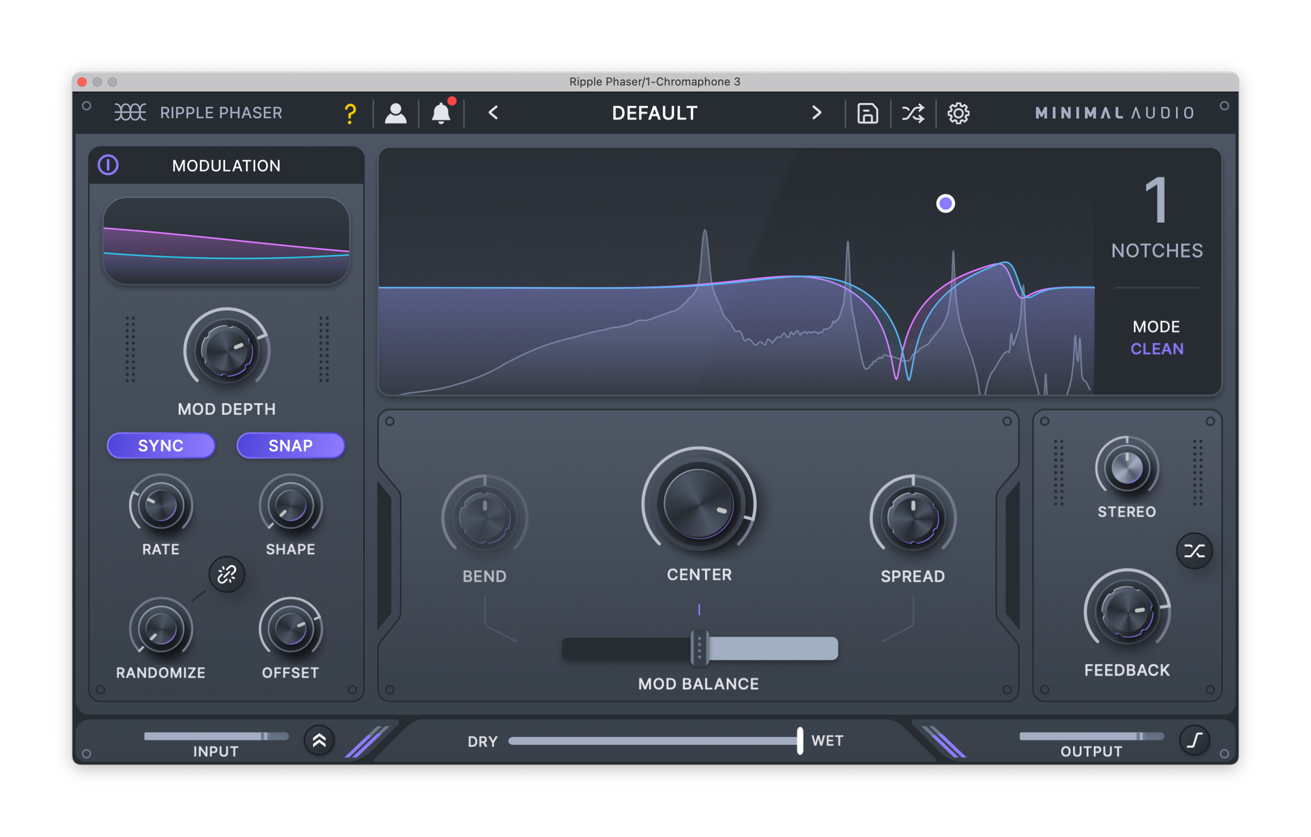Click the link icon between Rate and Randomize
This screenshot has height=837, width=1311.
226,574
